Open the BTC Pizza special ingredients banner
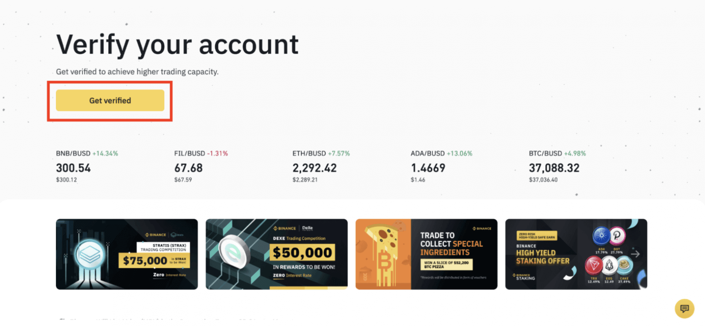Image resolution: width=705 pixels, height=326 pixels. point(426,254)
